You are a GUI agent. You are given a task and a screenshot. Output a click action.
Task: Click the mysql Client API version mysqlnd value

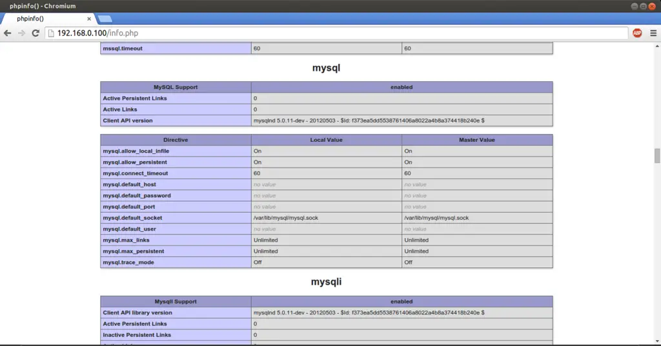tap(369, 120)
